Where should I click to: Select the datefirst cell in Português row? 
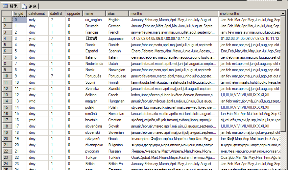[57, 76]
